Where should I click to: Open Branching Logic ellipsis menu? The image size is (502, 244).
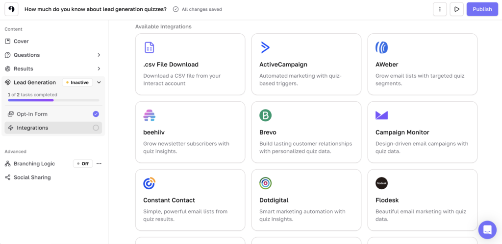[x=99, y=163]
